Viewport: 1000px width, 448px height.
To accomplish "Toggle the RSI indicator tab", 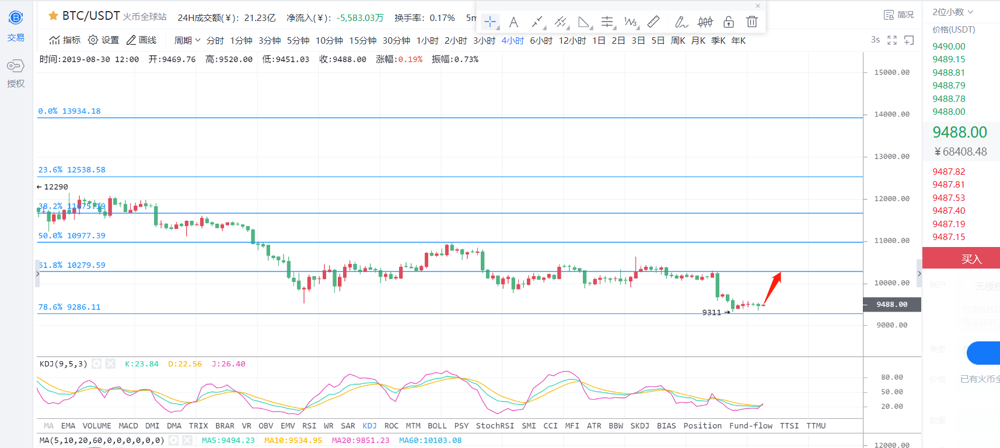I will coord(309,426).
